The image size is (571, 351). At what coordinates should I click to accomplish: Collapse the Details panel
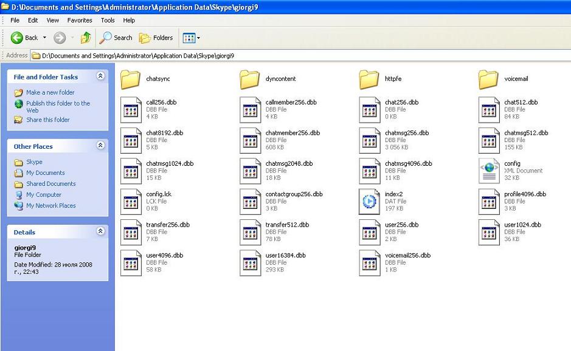100,231
